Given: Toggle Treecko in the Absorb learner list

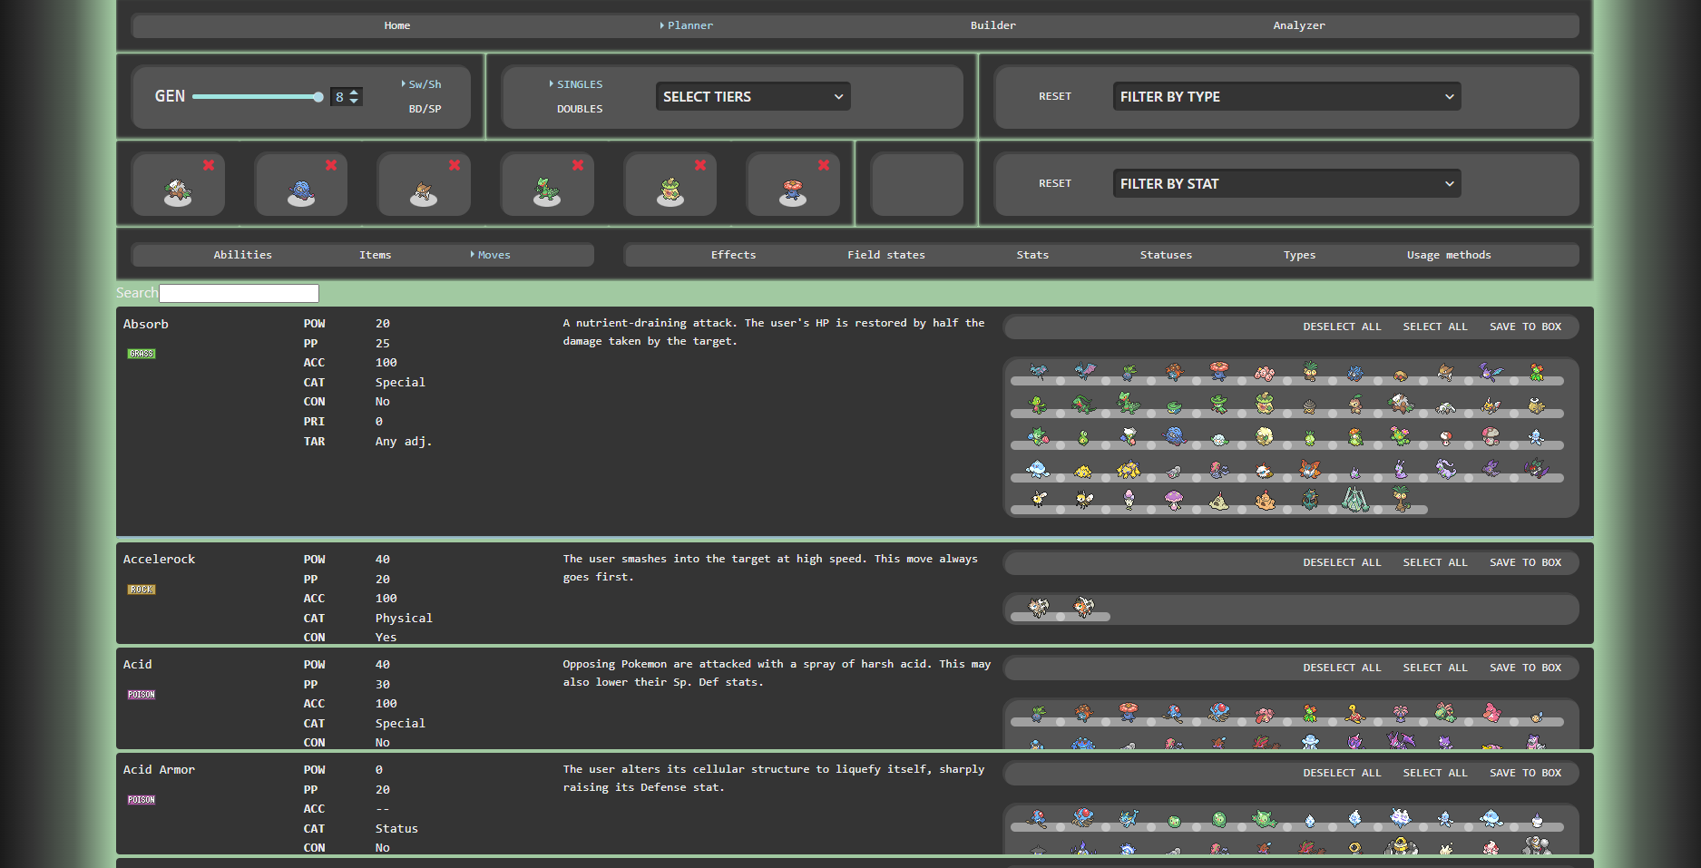Looking at the screenshot, I should point(1038,404).
